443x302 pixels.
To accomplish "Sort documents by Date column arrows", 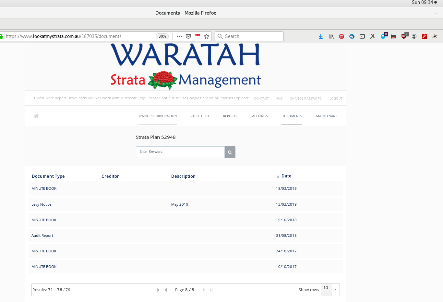I will click(x=278, y=177).
